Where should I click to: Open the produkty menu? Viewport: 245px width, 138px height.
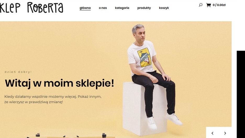(144, 8)
